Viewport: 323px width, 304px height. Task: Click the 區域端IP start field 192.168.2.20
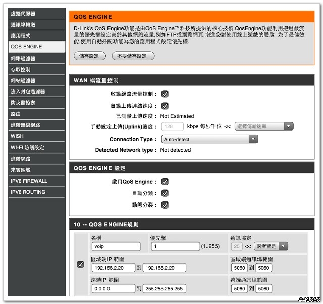pos(113,268)
